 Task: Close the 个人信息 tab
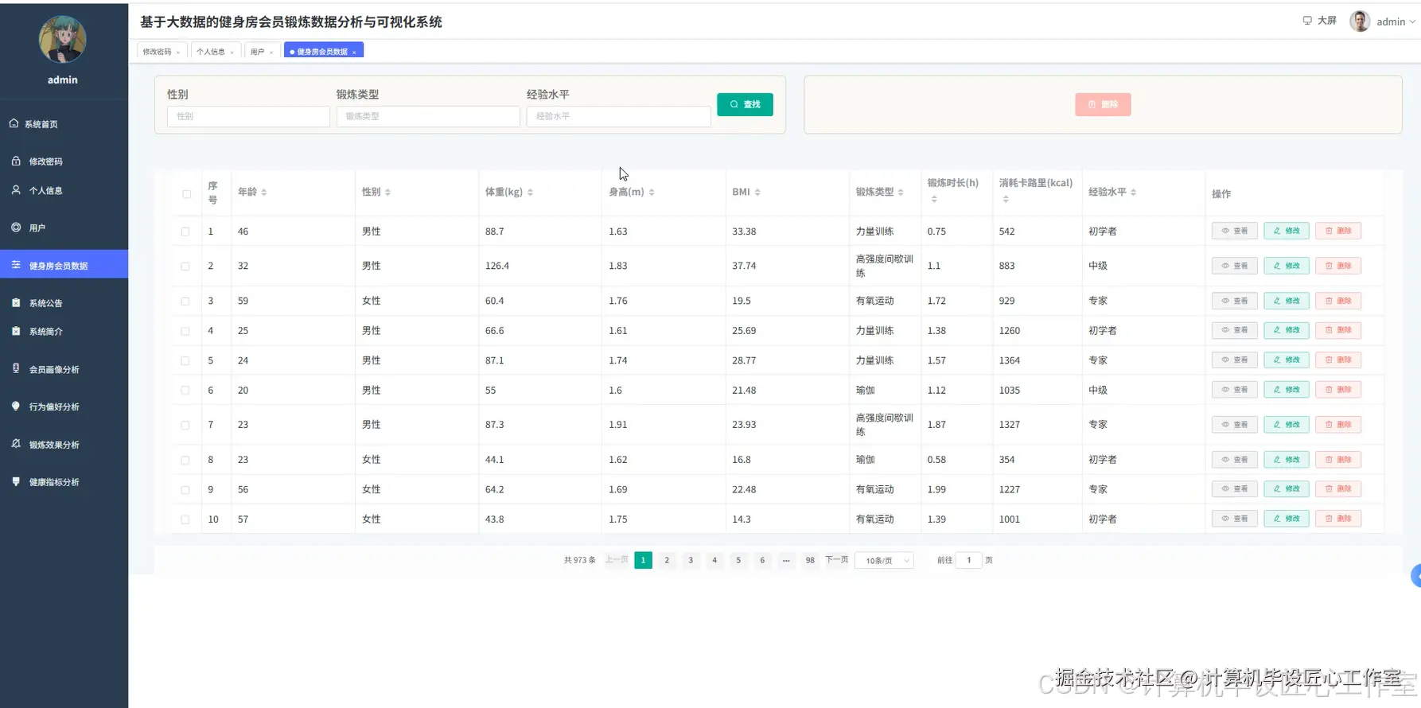point(232,53)
